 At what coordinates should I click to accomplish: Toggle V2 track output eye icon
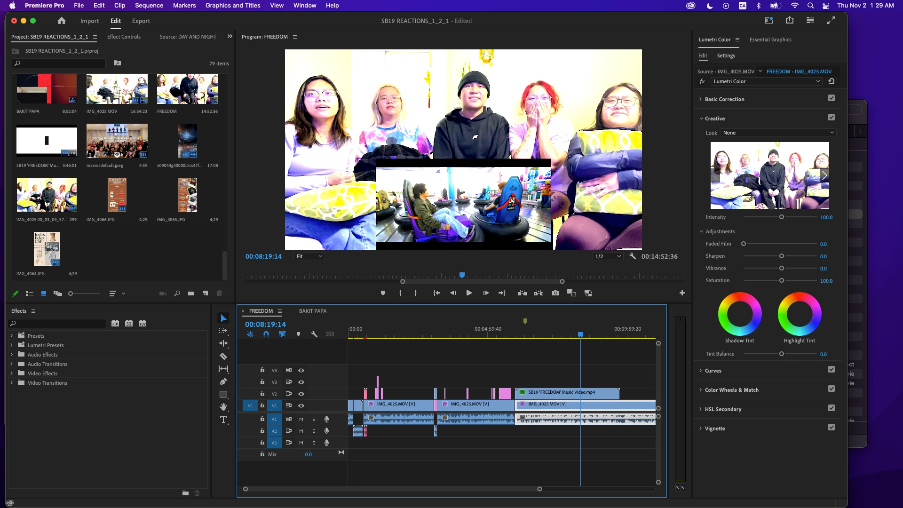pyautogui.click(x=301, y=394)
